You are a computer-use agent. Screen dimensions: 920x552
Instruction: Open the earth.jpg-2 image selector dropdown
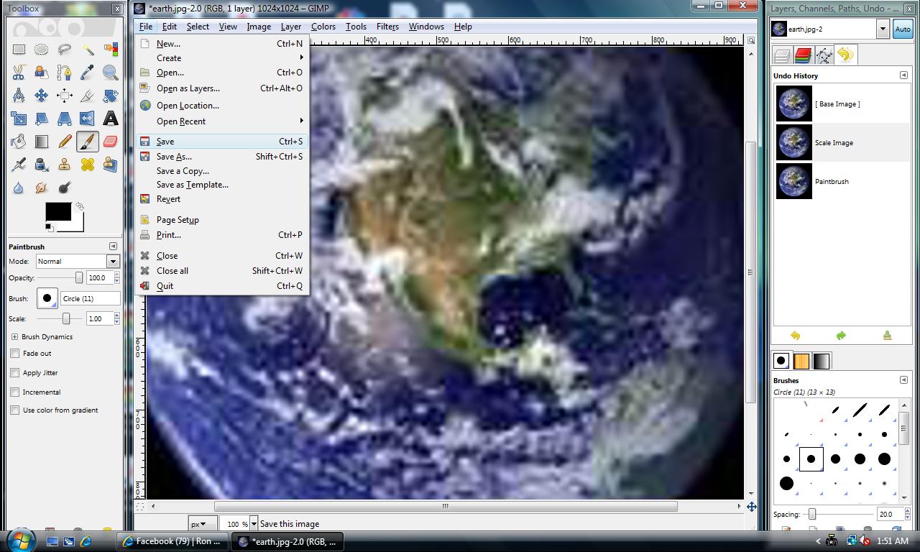(x=882, y=29)
